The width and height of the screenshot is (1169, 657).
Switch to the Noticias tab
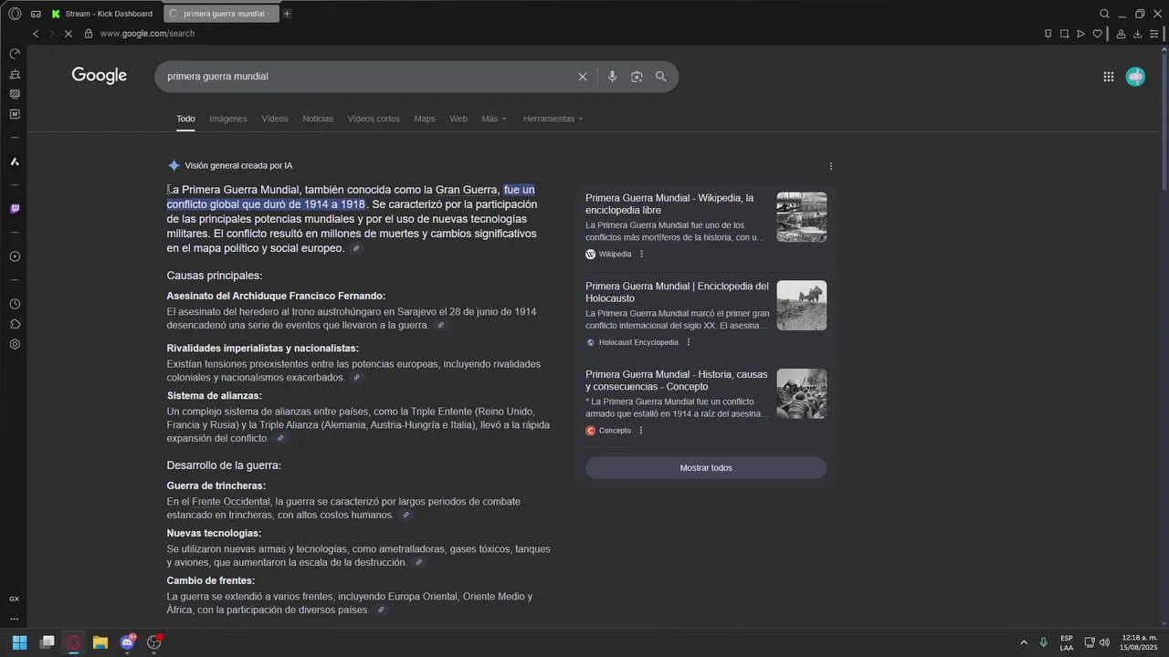[x=318, y=119]
